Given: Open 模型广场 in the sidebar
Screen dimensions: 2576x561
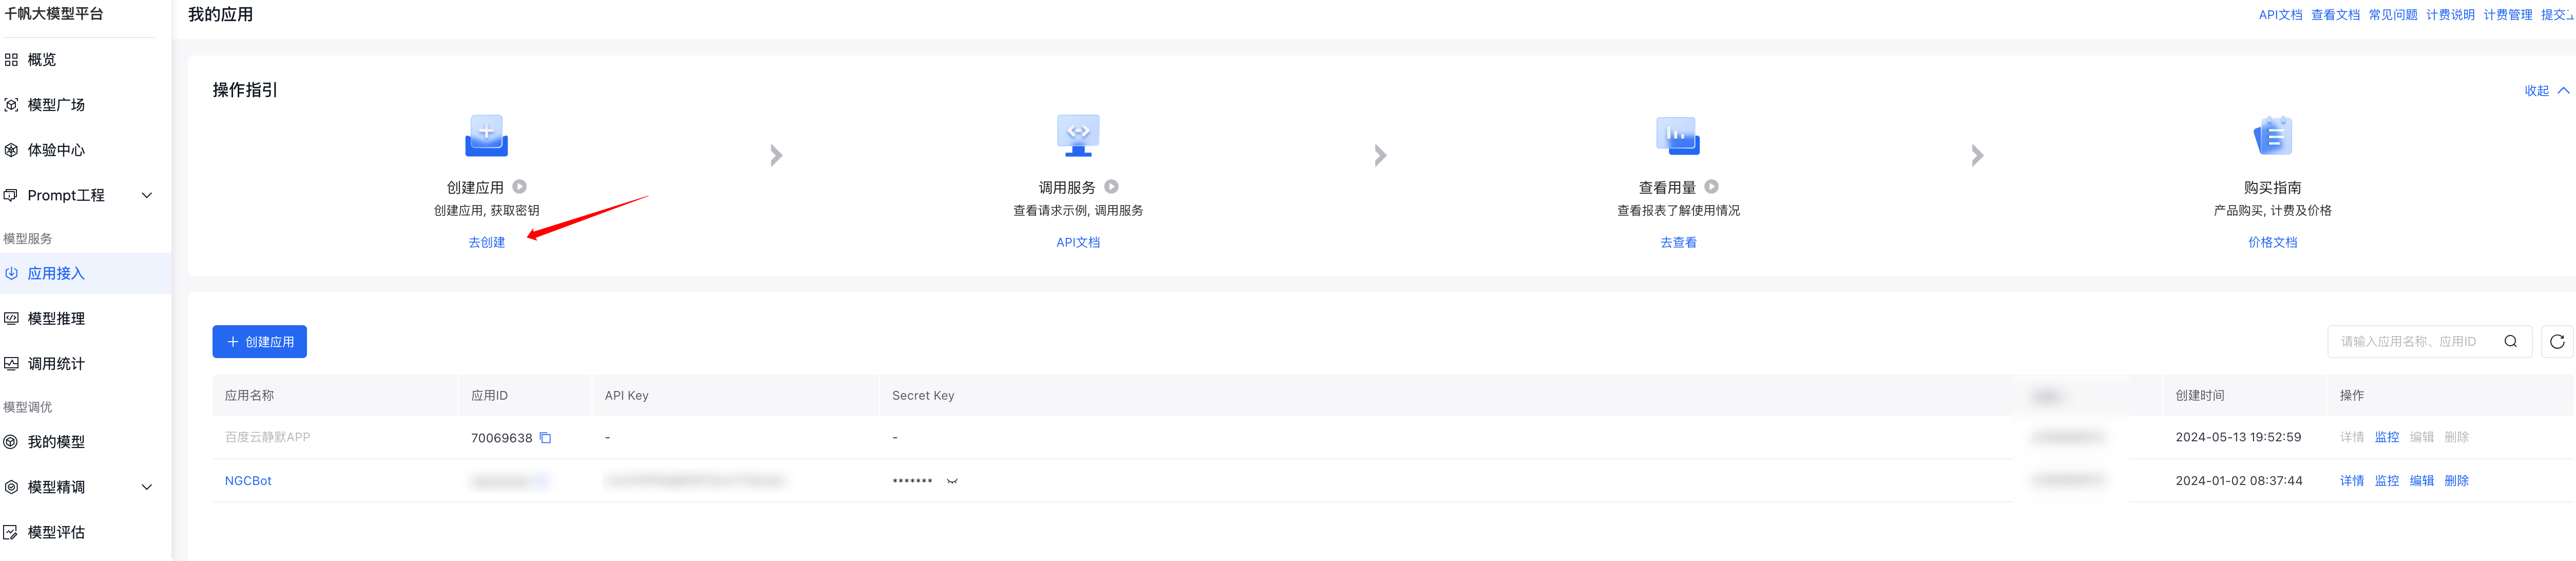Looking at the screenshot, I should [x=56, y=105].
